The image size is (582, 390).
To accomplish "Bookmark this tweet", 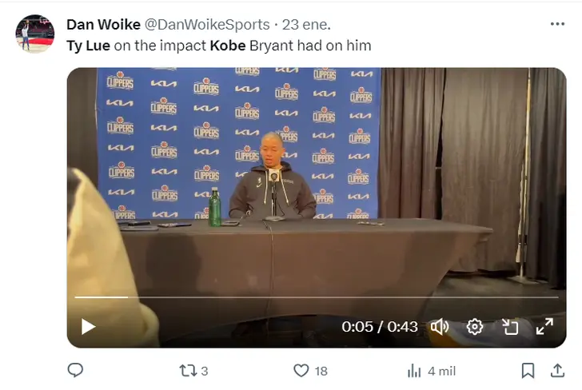I will pyautogui.click(x=528, y=370).
